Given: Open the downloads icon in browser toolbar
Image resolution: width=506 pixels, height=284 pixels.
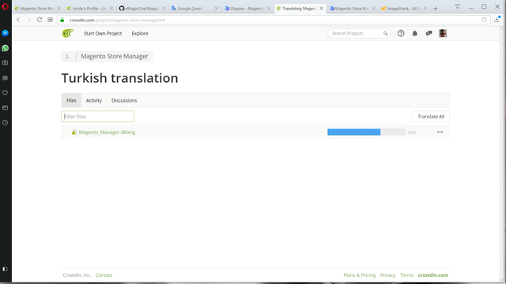Looking at the screenshot, I should [497, 20].
